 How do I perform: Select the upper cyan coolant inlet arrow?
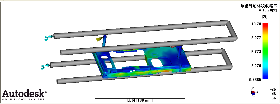(51, 36)
